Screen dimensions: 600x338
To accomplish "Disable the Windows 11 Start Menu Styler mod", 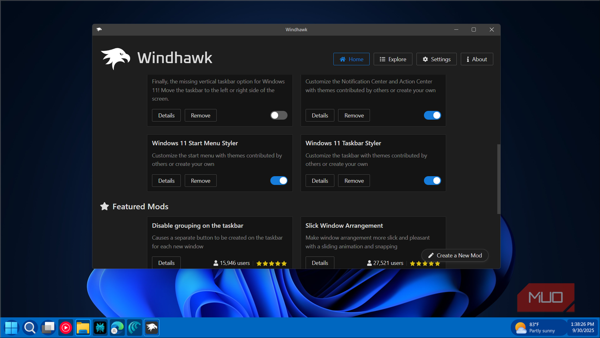I will coord(279,181).
